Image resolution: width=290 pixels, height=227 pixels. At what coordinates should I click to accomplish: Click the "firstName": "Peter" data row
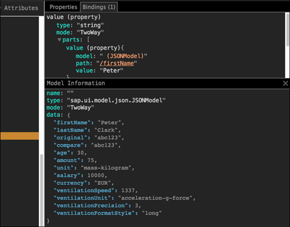(x=89, y=122)
